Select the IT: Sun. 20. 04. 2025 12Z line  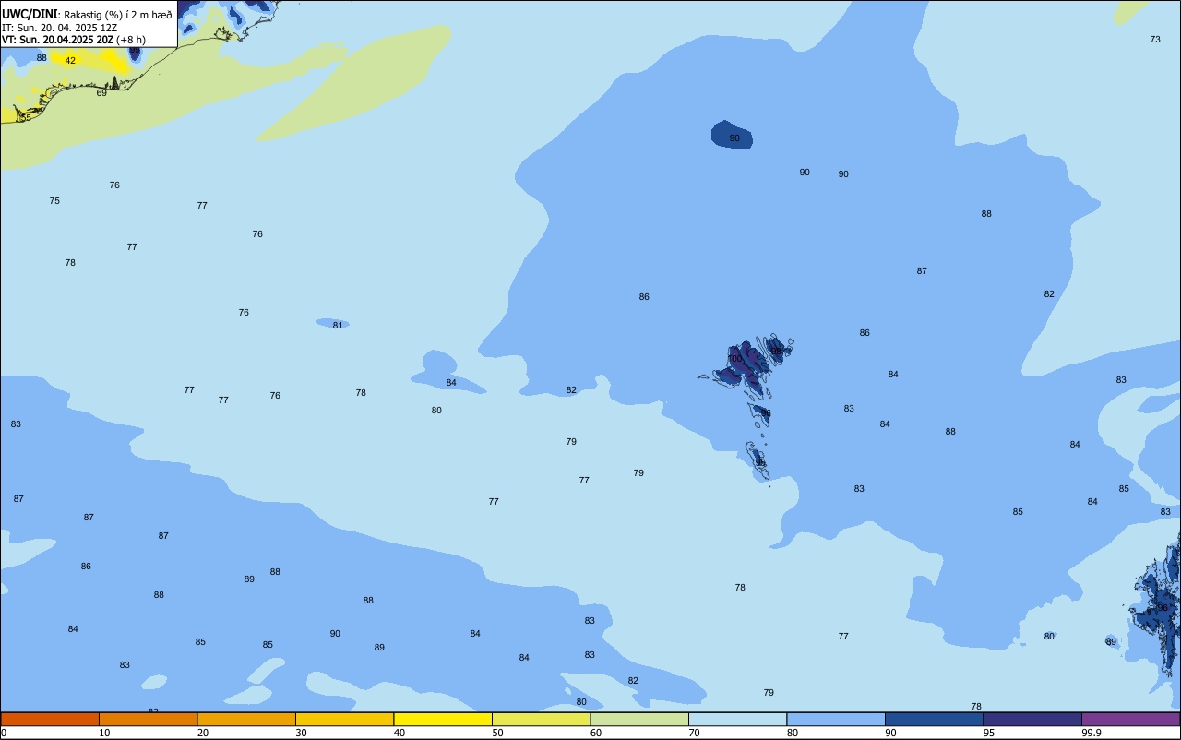[x=60, y=28]
